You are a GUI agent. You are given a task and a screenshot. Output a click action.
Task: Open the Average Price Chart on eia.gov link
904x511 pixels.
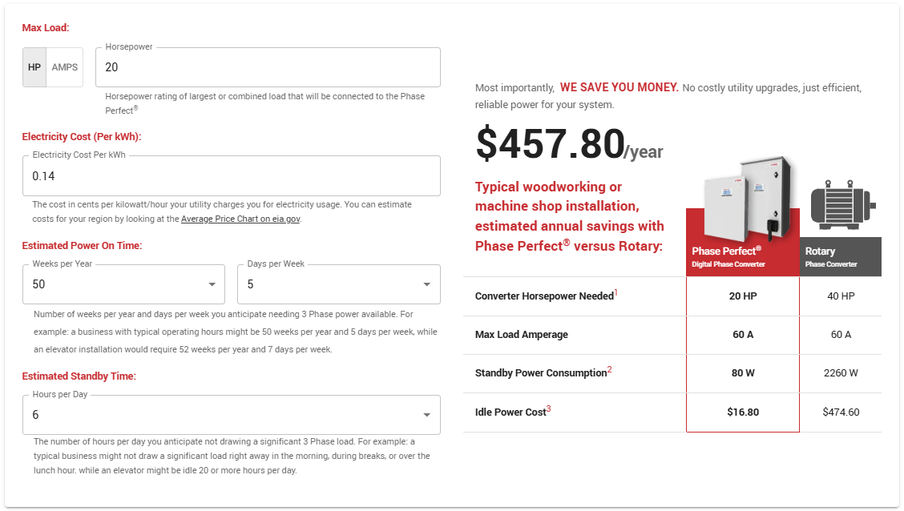point(240,219)
